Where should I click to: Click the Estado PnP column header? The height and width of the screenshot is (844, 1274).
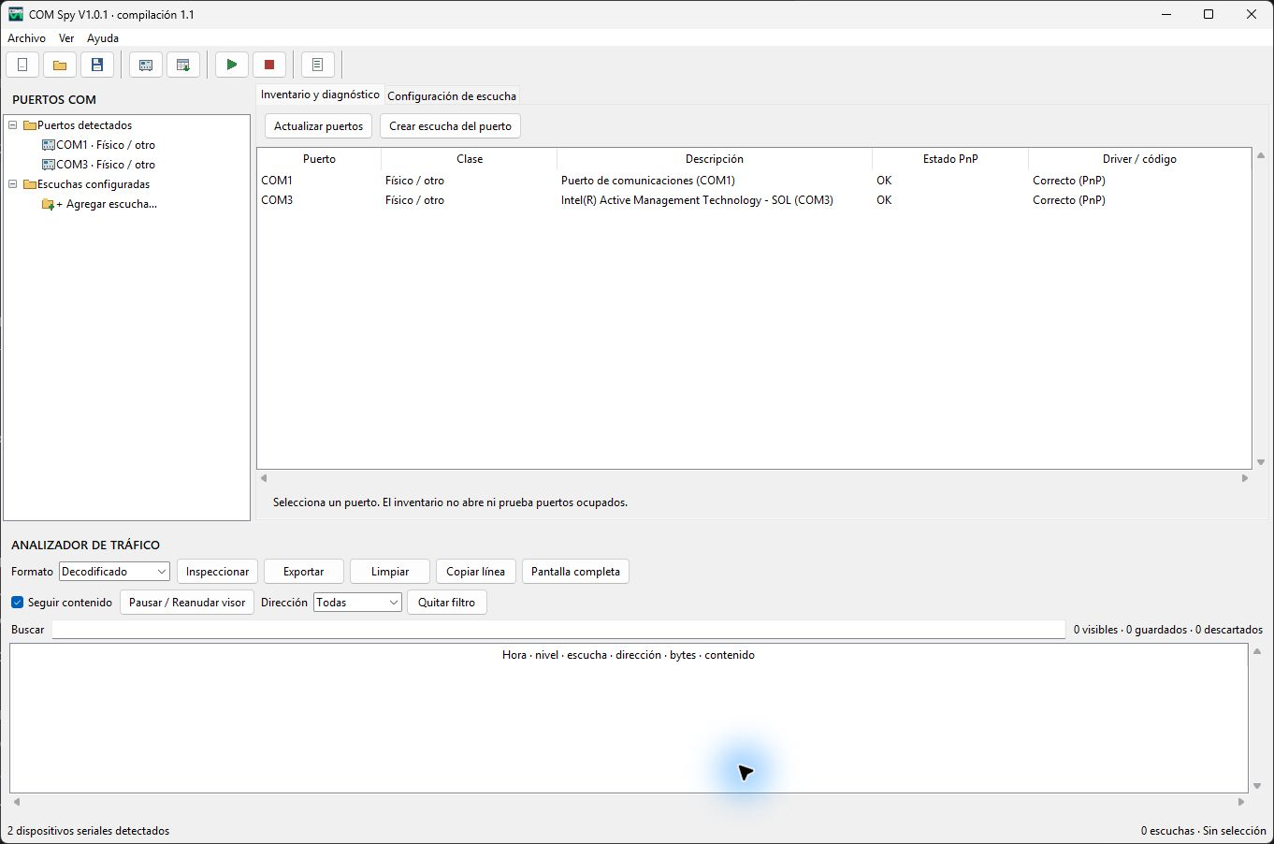(x=950, y=159)
